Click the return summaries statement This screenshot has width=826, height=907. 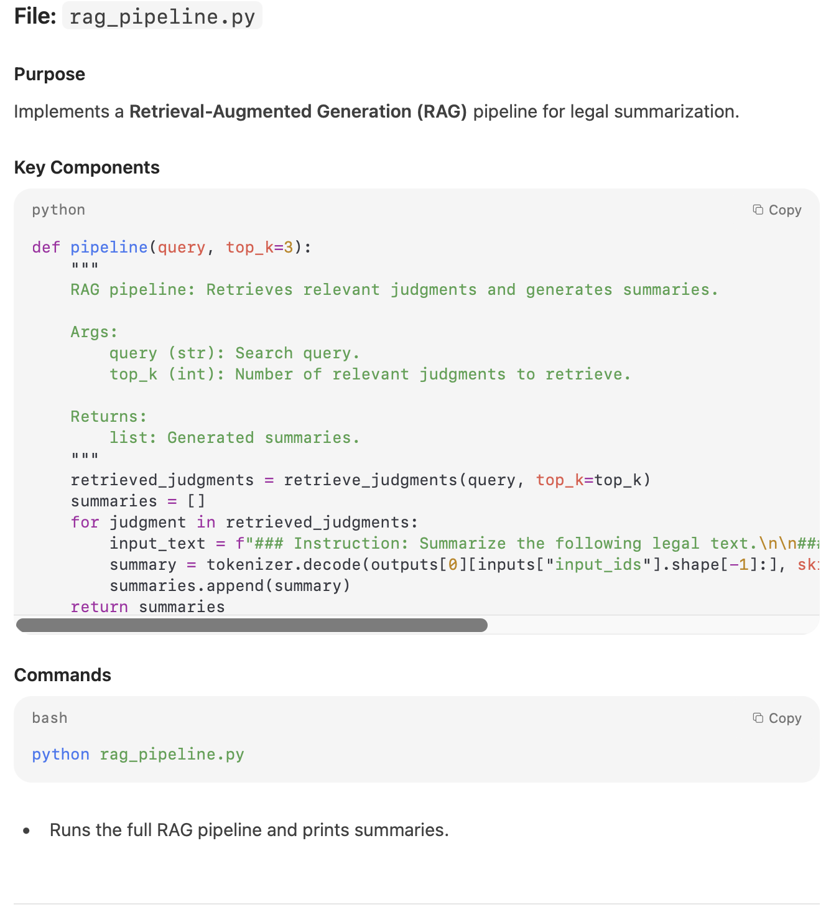coord(148,607)
